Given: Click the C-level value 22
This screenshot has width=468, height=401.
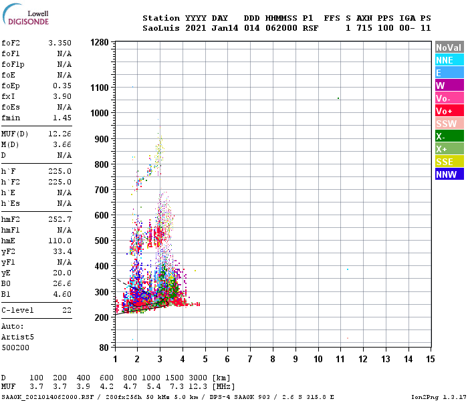Looking at the screenshot, I should tap(67, 310).
